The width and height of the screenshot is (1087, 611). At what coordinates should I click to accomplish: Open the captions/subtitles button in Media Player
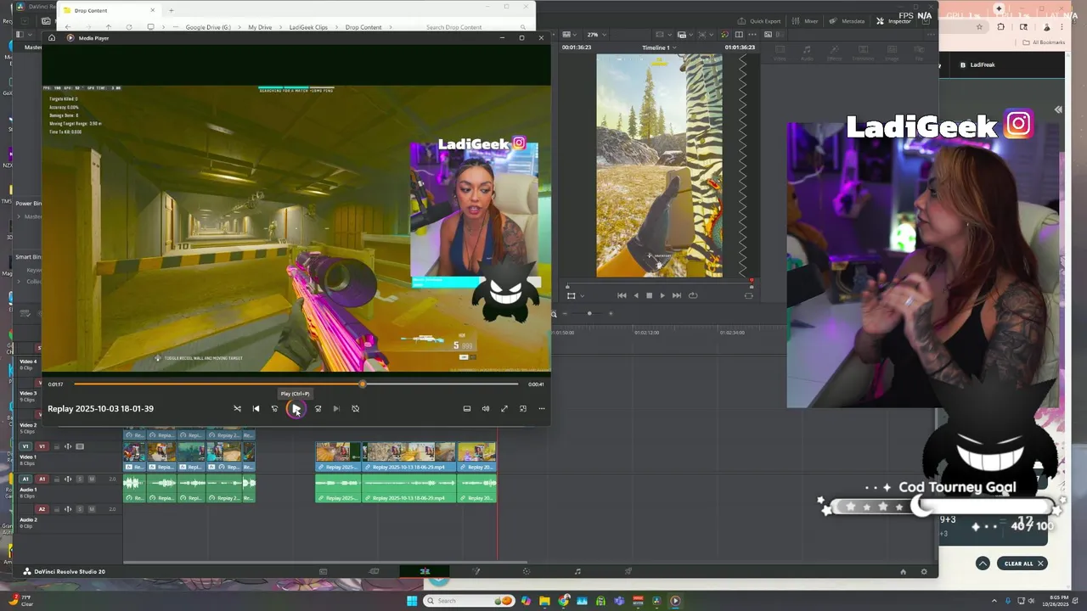(467, 408)
